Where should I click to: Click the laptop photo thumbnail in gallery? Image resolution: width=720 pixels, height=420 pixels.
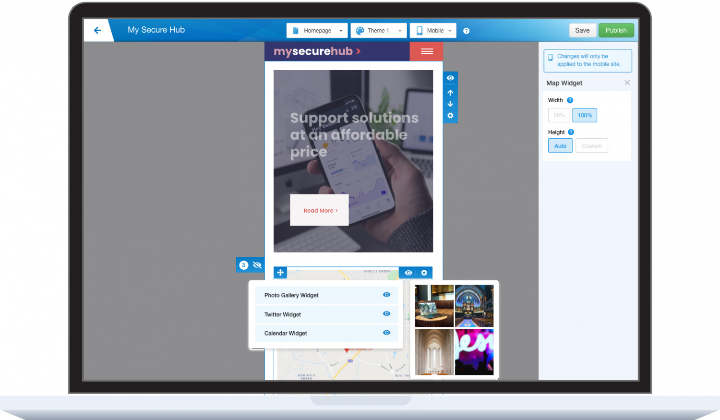(434, 306)
